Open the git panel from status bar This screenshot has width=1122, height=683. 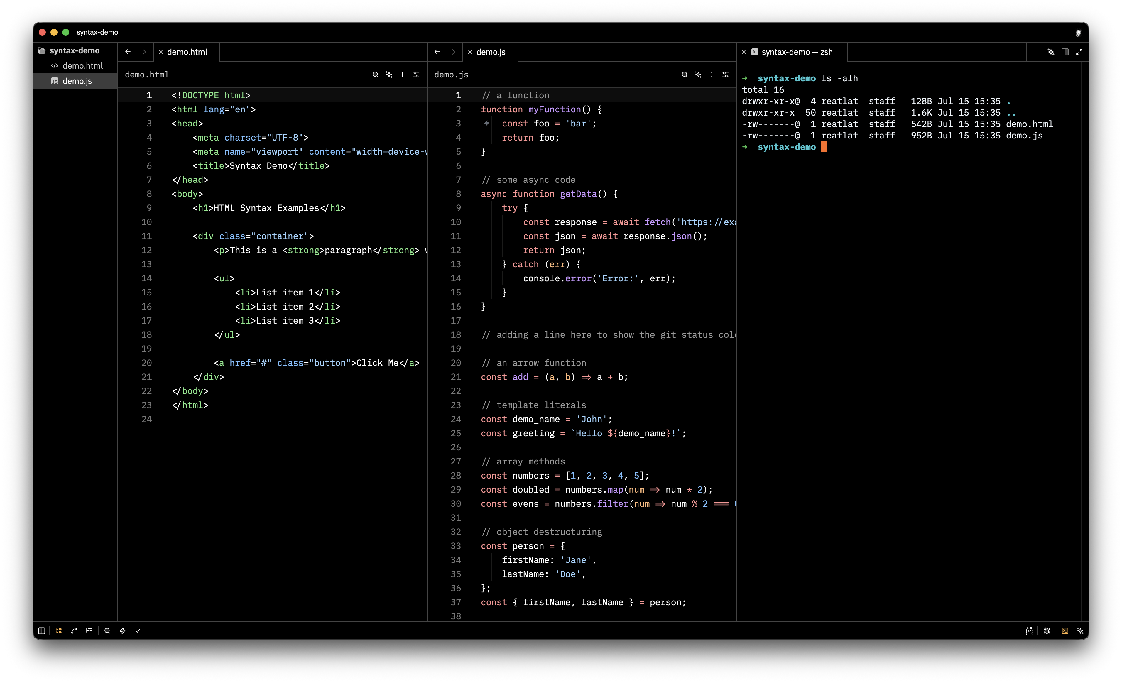(x=74, y=631)
